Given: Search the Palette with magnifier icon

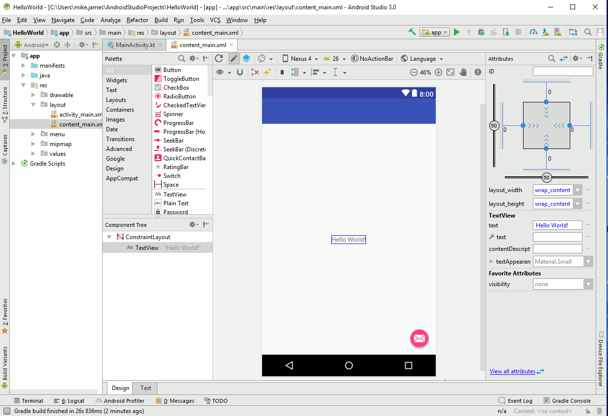Looking at the screenshot, I should [182, 58].
